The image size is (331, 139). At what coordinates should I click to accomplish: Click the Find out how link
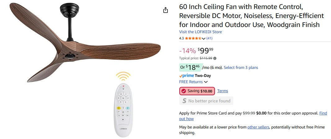click(x=323, y=113)
